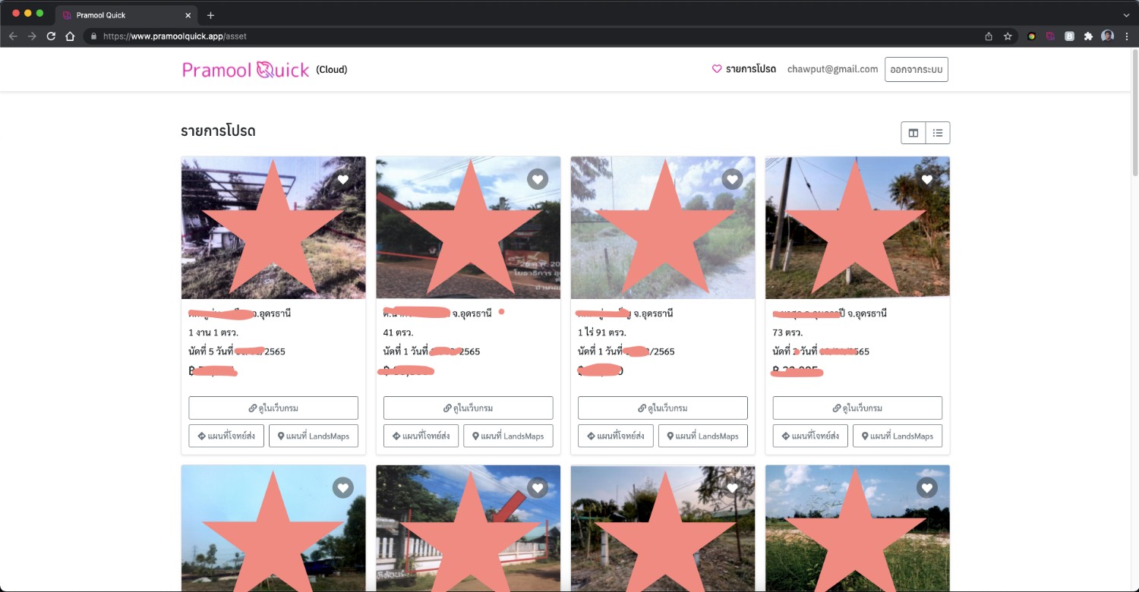Open ดูในเว็บกรม for the 41 ตรว. card
This screenshot has width=1139, height=592.
(x=468, y=408)
